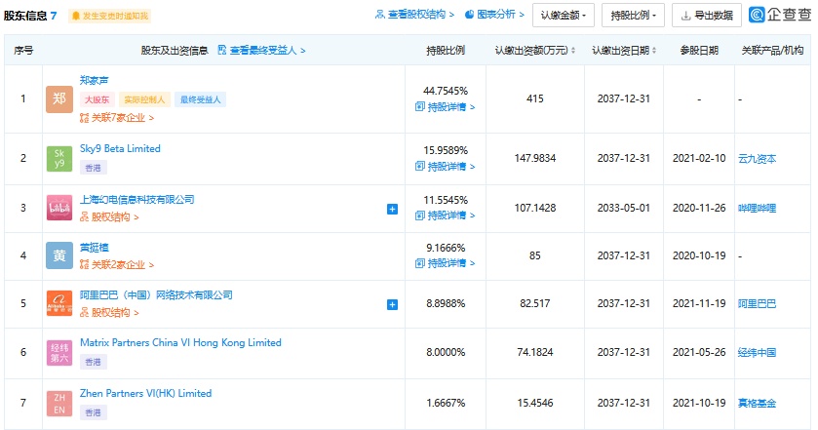
Task: Click the 大股东 tag on 郑家声
Action: click(97, 99)
